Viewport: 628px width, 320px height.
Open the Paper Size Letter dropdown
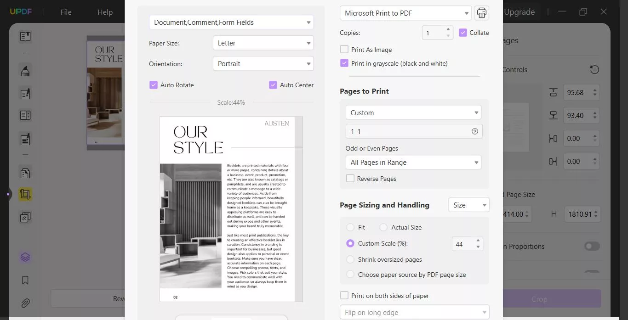coord(263,43)
